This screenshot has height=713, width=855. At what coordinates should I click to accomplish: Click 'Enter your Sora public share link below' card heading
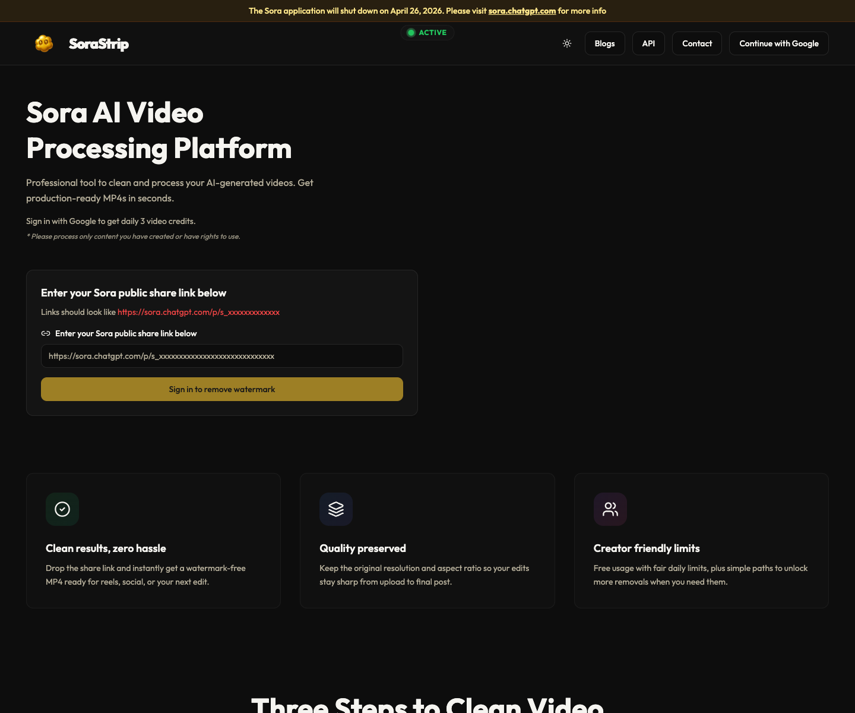pyautogui.click(x=134, y=293)
